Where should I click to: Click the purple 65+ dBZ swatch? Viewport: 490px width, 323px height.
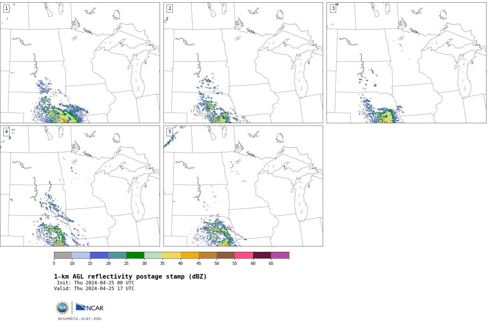(280, 255)
